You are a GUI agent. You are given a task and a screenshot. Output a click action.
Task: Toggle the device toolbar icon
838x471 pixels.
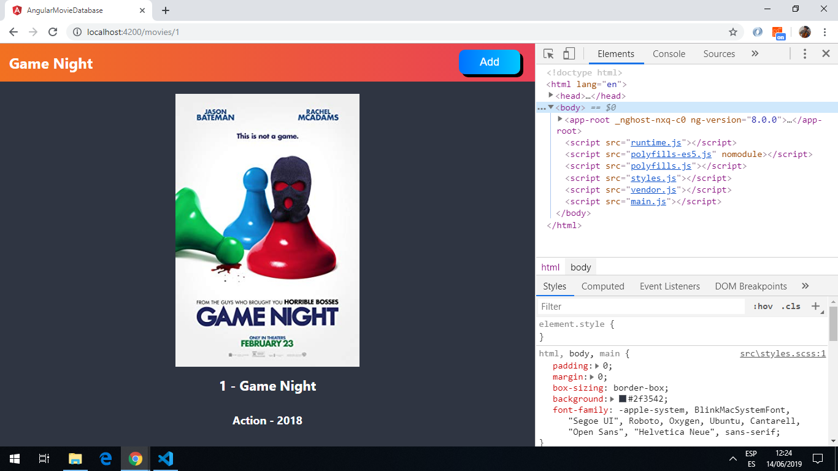coord(569,54)
